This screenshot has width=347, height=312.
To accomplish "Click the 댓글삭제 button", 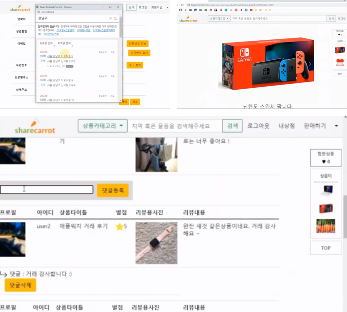I will click(20, 285).
